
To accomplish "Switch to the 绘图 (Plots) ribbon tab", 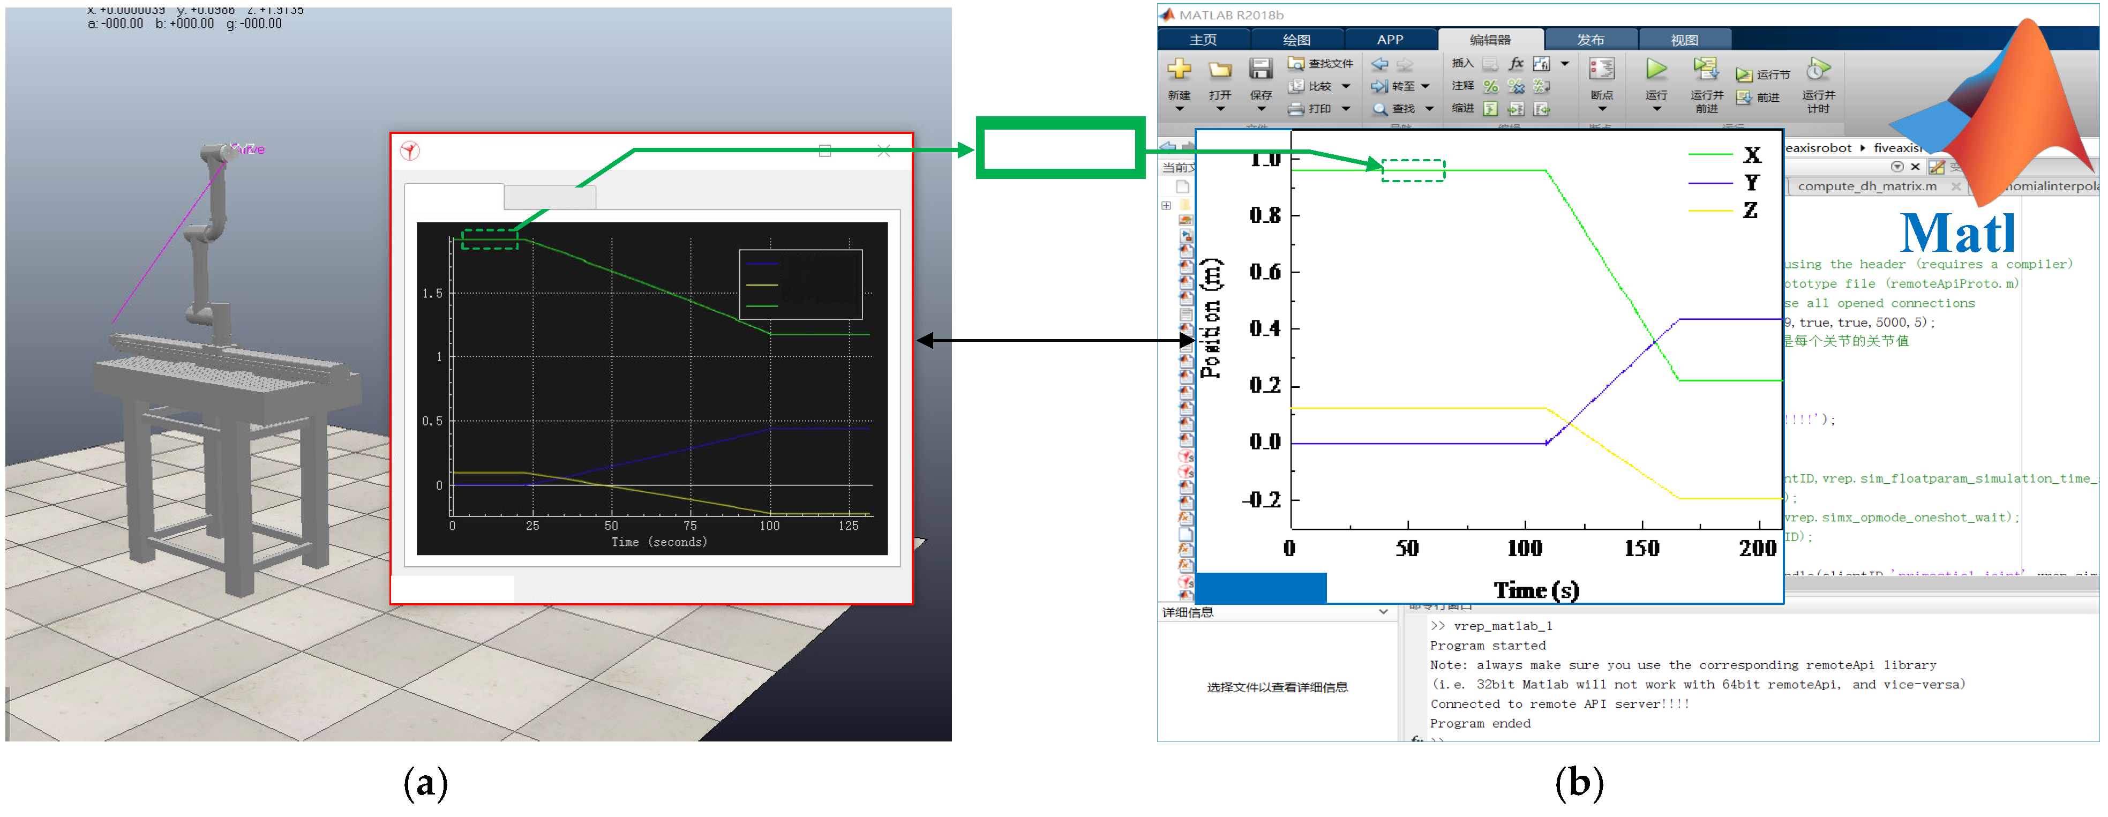I will click(x=1296, y=39).
